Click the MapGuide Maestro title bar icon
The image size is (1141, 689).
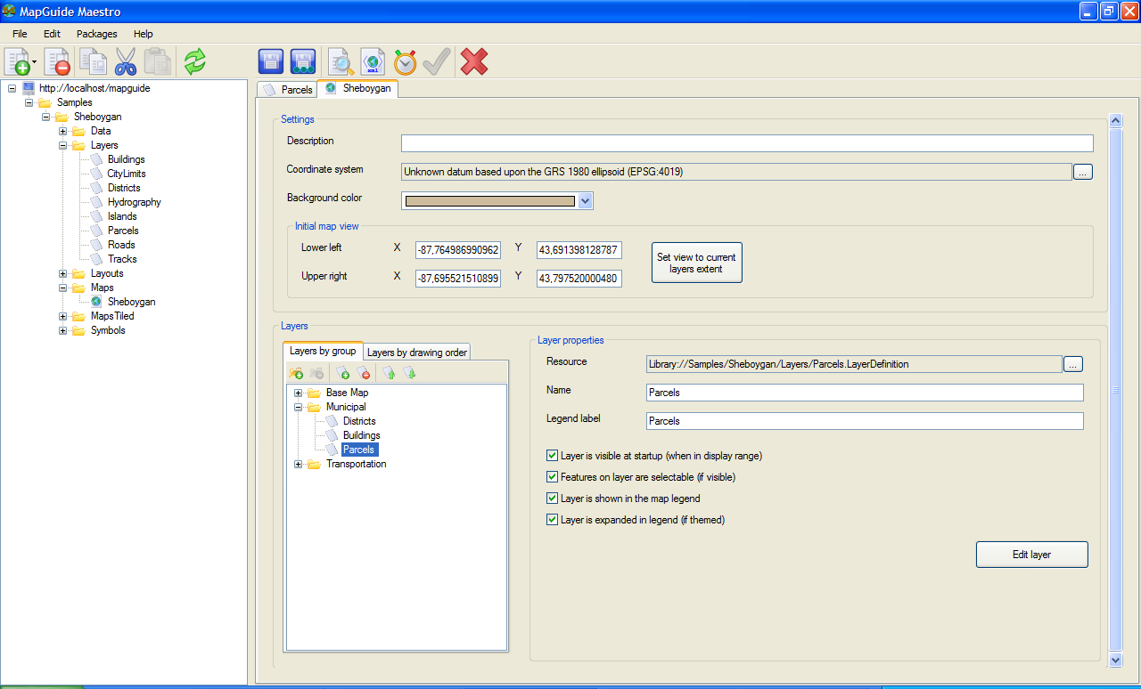point(10,12)
